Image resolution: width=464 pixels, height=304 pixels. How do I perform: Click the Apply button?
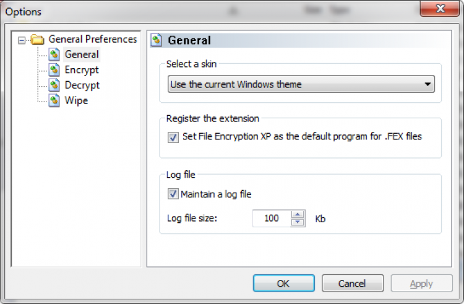click(x=421, y=284)
